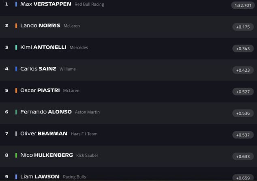
Task: Open Kimi Antonelli's driver entry
Action: pos(43,47)
